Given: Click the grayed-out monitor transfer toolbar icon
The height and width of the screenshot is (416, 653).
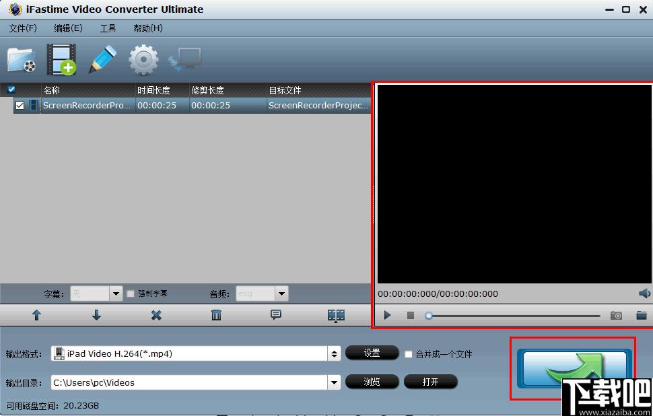Looking at the screenshot, I should 185,59.
